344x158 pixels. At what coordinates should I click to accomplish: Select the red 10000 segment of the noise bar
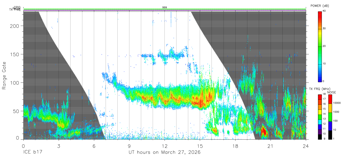point(330,99)
